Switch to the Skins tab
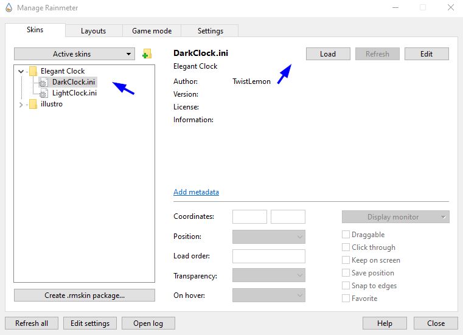This screenshot has width=463, height=335. pyautogui.click(x=35, y=30)
